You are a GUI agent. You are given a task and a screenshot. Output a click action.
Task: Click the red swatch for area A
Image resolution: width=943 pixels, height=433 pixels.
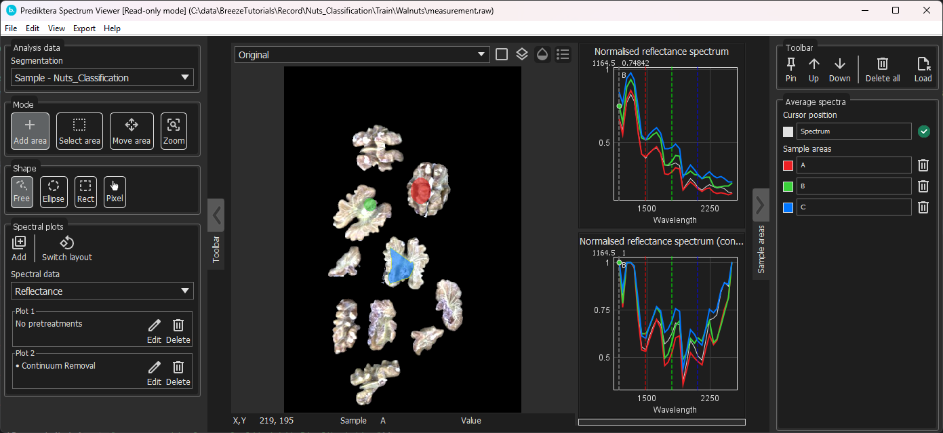click(x=788, y=165)
